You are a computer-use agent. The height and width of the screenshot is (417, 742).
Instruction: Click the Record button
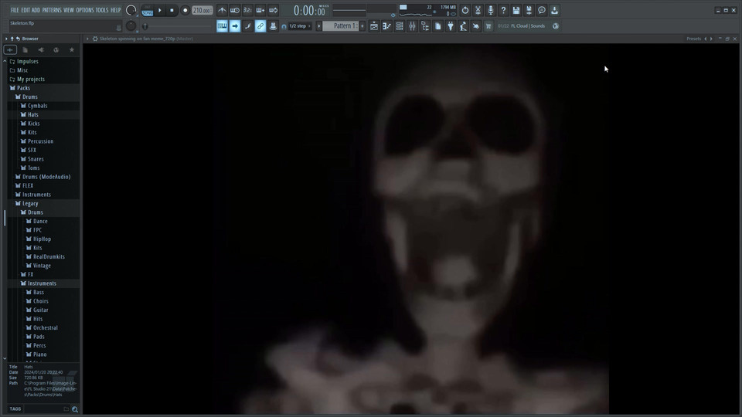click(x=185, y=11)
